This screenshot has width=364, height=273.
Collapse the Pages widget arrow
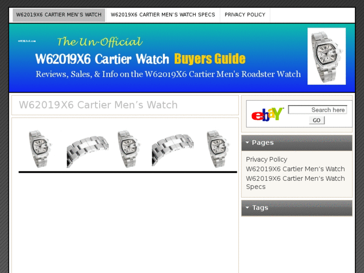(247, 142)
